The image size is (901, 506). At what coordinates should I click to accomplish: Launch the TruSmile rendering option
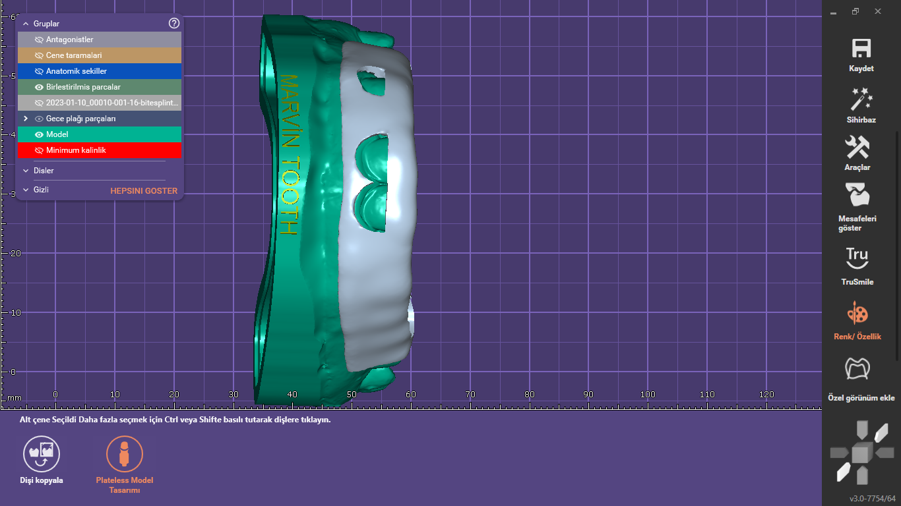857,258
